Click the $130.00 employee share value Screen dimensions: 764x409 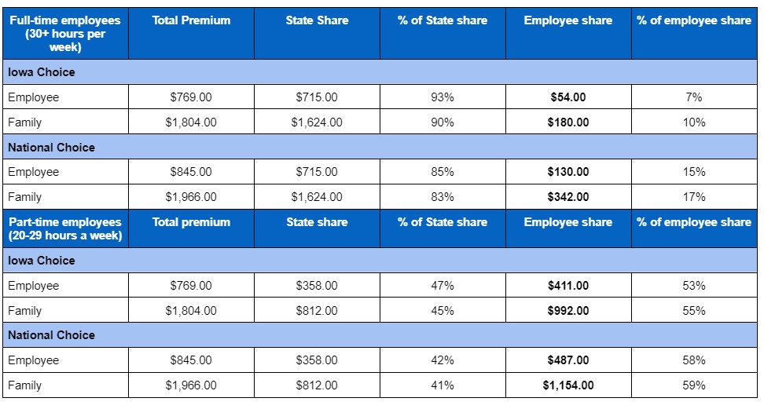click(x=567, y=172)
